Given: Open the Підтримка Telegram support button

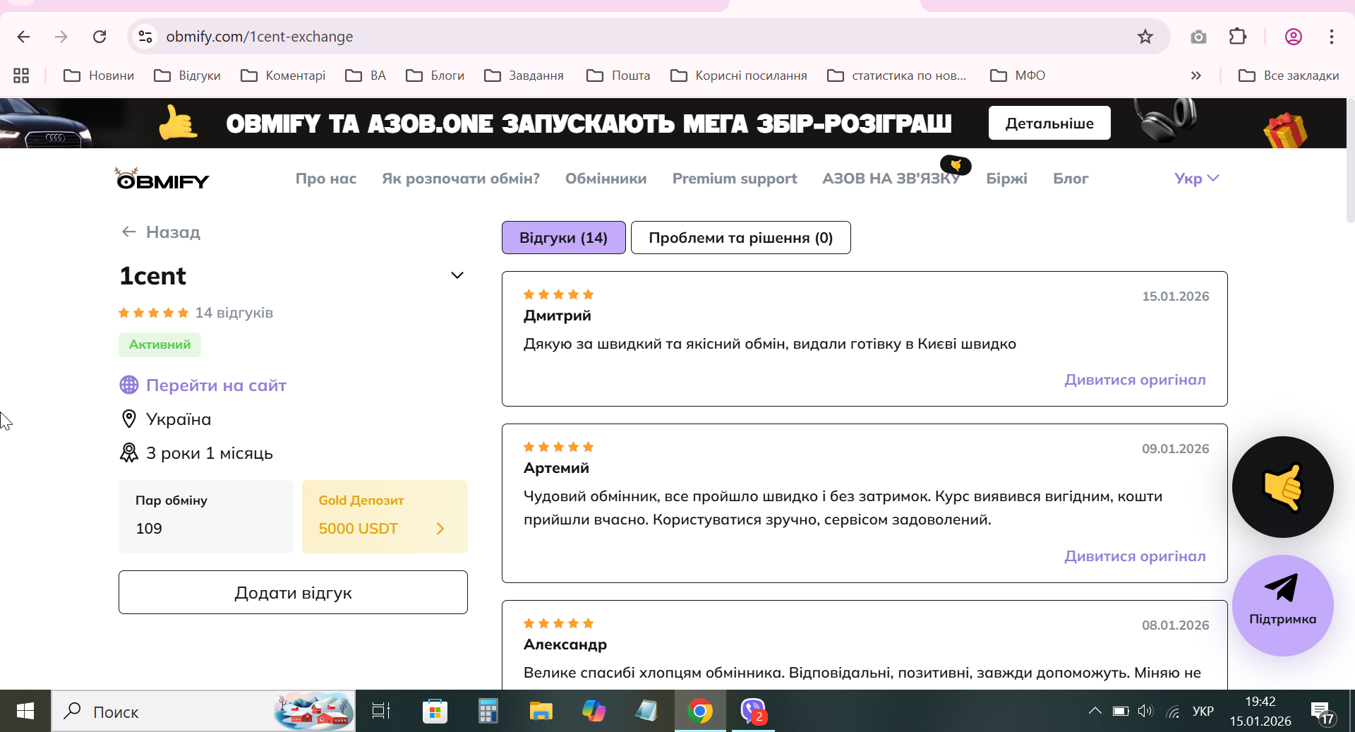Looking at the screenshot, I should 1282,606.
